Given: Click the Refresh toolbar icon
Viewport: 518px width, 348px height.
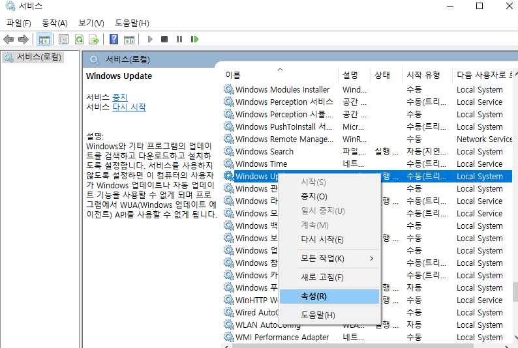Looking at the screenshot, I should tap(80, 39).
